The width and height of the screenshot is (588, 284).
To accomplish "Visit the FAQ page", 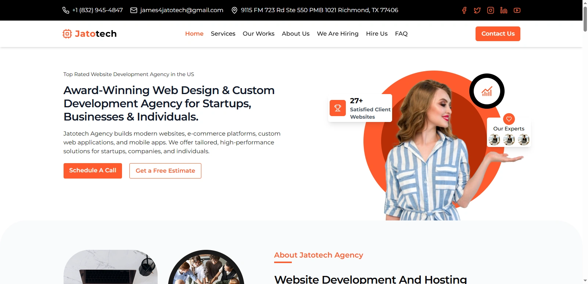I will (401, 34).
